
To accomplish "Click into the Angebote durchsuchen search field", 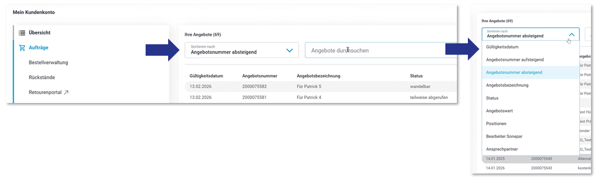I will tap(380, 50).
